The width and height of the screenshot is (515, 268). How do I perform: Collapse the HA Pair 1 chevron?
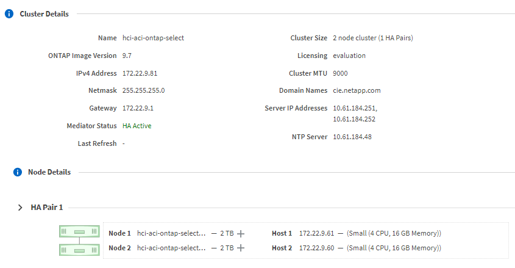pos(21,208)
